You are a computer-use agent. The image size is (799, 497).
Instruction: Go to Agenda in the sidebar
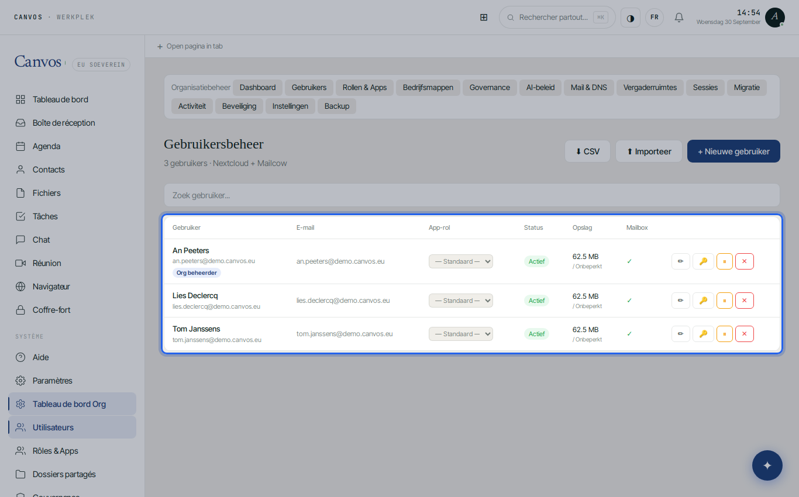[x=72, y=146]
